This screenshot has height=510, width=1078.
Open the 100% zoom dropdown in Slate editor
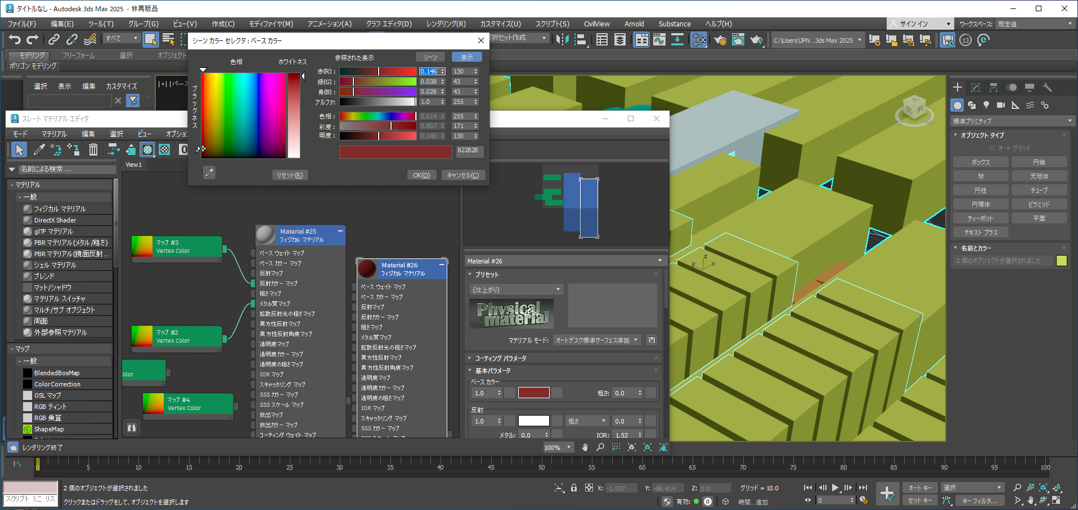click(558, 448)
